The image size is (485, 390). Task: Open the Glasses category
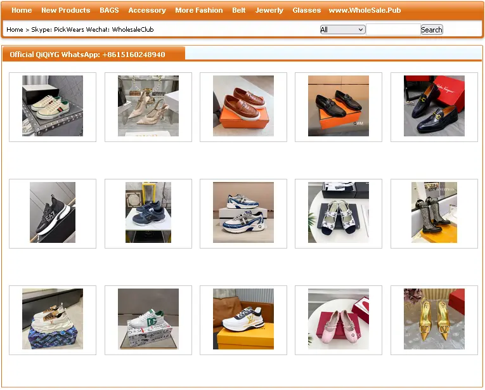(x=306, y=10)
